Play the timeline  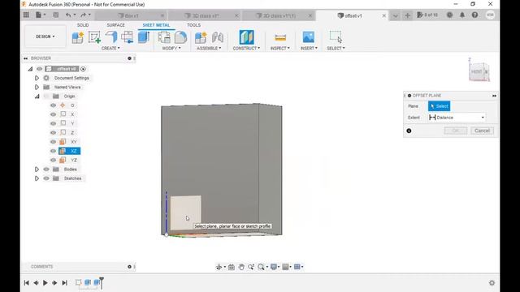pos(45,283)
